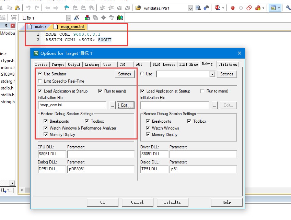The image size is (291, 220).
Task: Pin the project panel
Action: 6,26
